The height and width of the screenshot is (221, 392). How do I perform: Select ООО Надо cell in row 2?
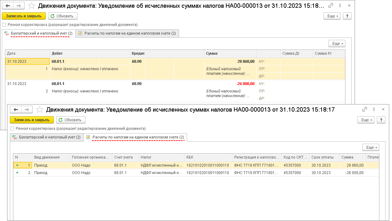coord(91,173)
